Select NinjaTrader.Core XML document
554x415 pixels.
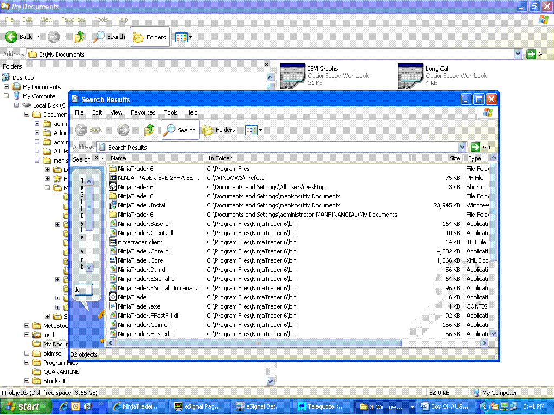pos(136,260)
